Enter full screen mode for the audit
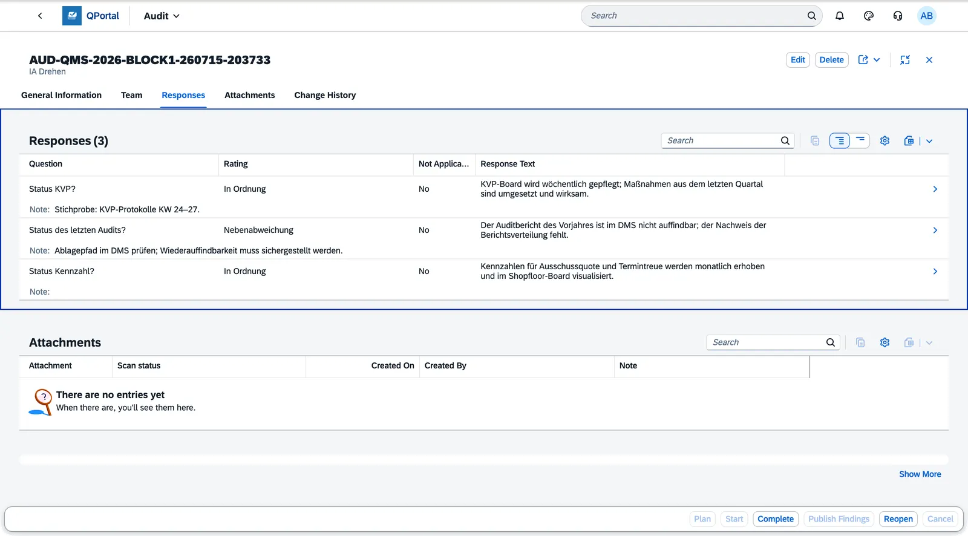 pyautogui.click(x=905, y=60)
